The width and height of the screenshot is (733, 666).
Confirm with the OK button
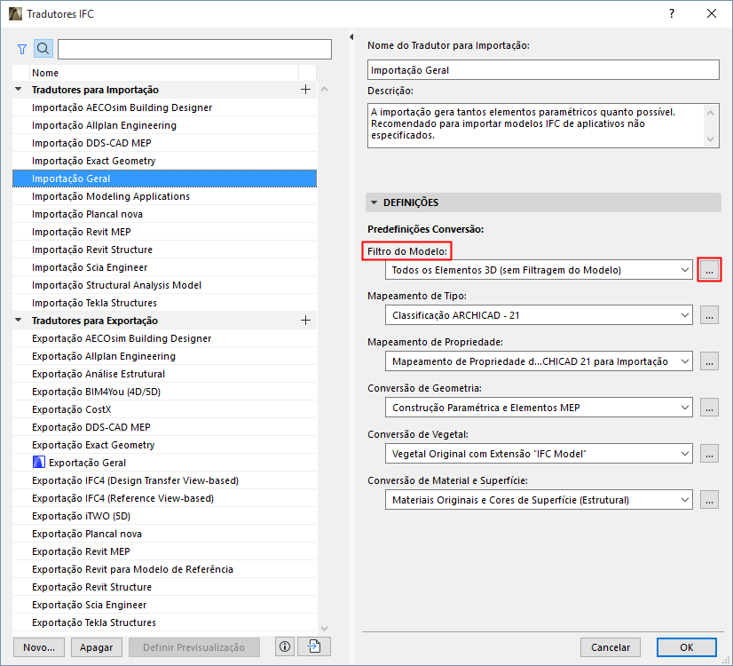[686, 647]
